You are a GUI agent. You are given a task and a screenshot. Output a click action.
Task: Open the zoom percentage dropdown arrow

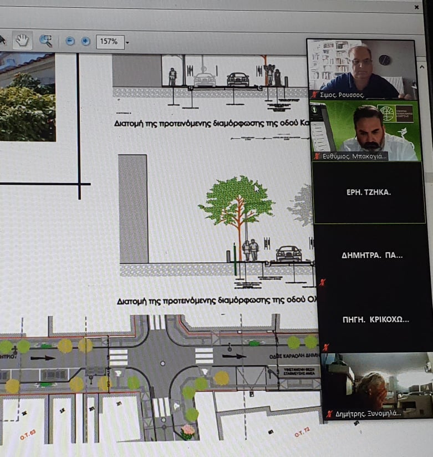[x=128, y=42]
